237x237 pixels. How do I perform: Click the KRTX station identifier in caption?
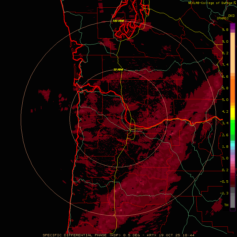152,235
